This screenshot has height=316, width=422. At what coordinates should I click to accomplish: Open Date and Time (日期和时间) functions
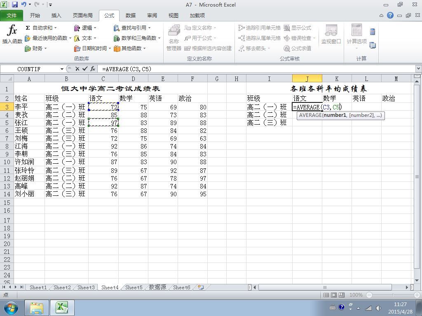[x=92, y=49]
